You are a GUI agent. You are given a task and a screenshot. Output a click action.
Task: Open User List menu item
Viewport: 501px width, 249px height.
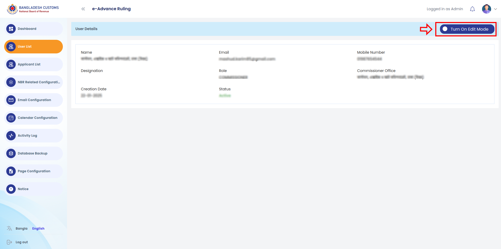[34, 47]
